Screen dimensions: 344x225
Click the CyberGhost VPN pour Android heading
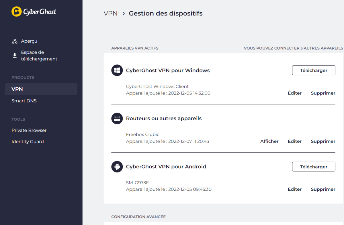pyautogui.click(x=166, y=167)
